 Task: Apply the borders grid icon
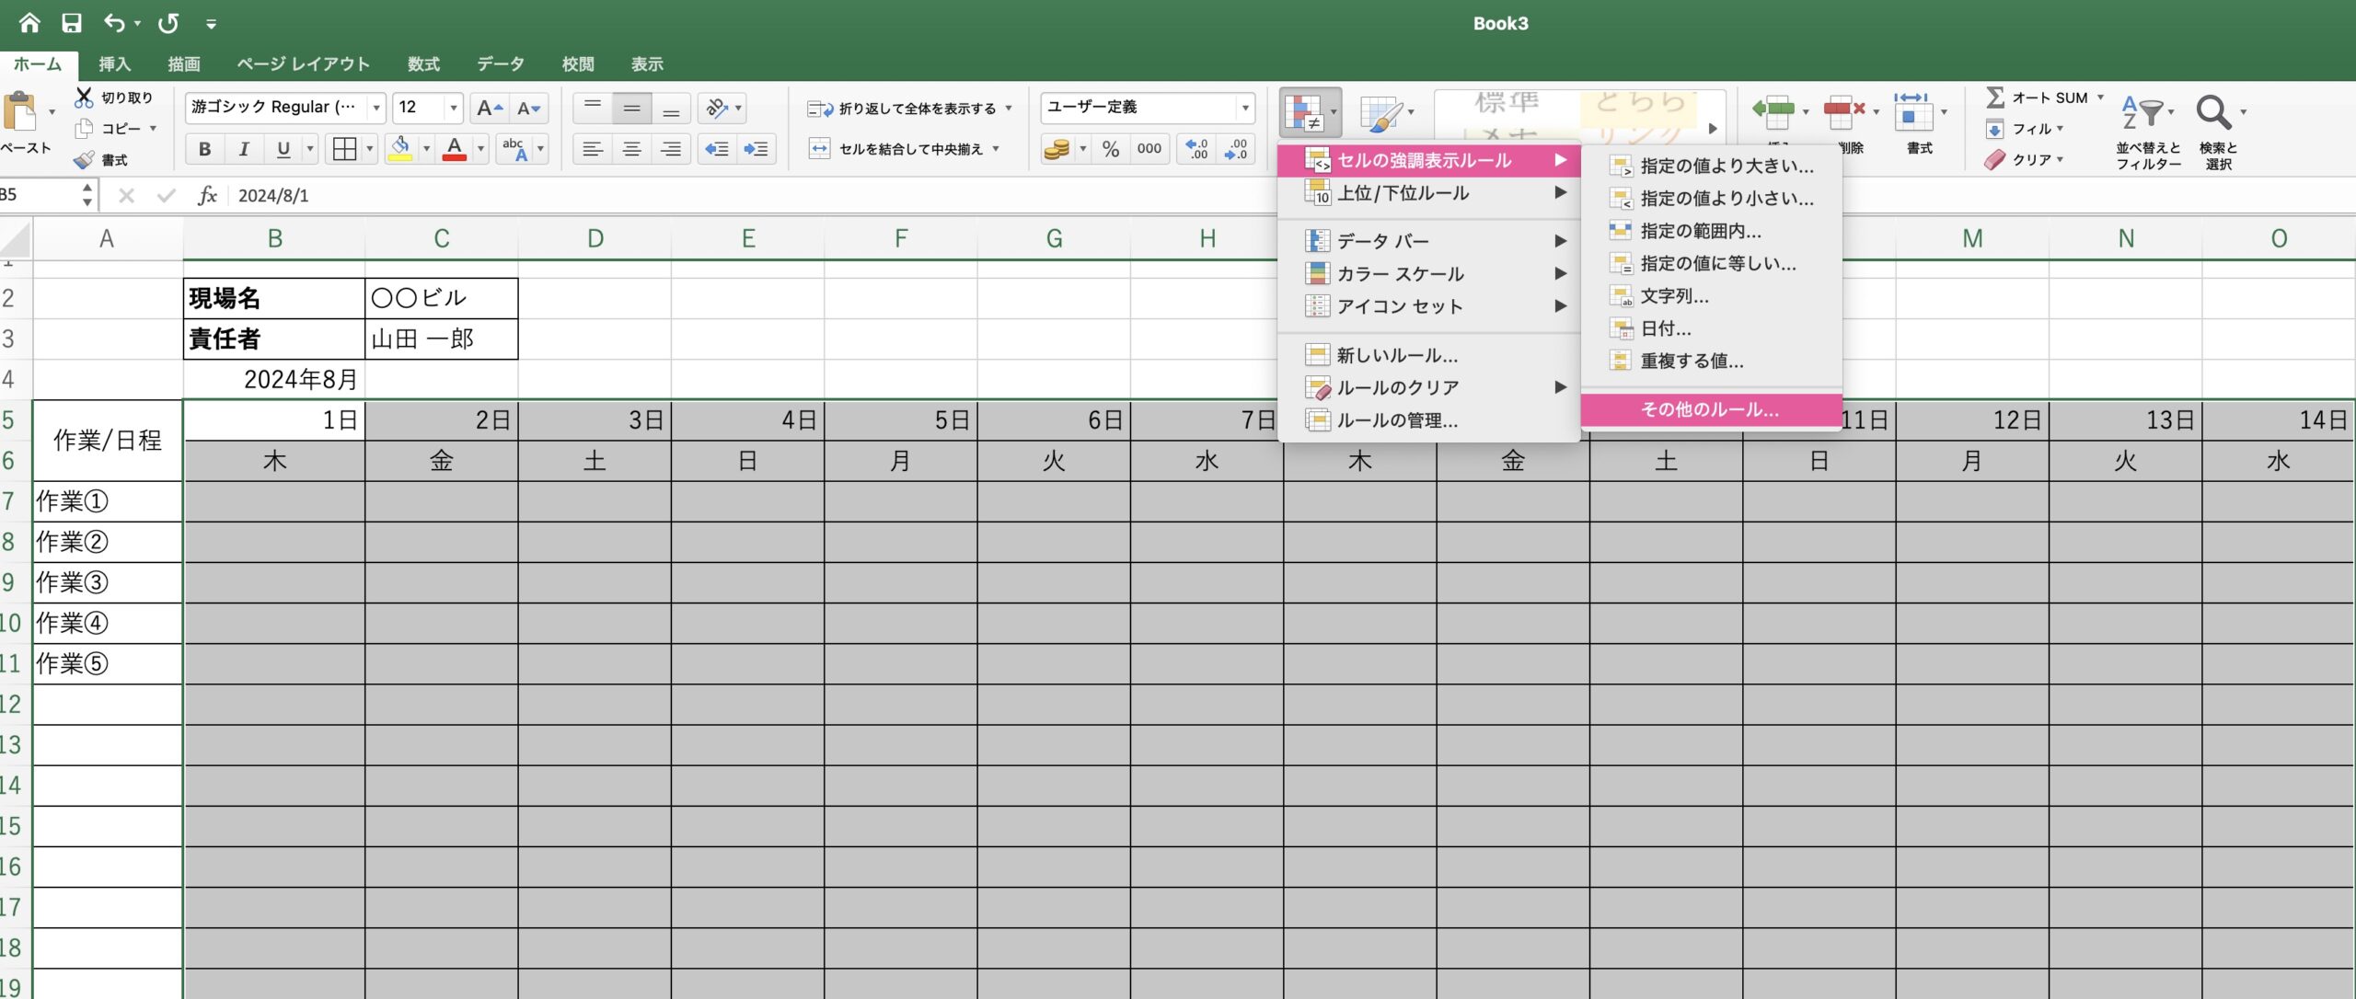[x=345, y=149]
